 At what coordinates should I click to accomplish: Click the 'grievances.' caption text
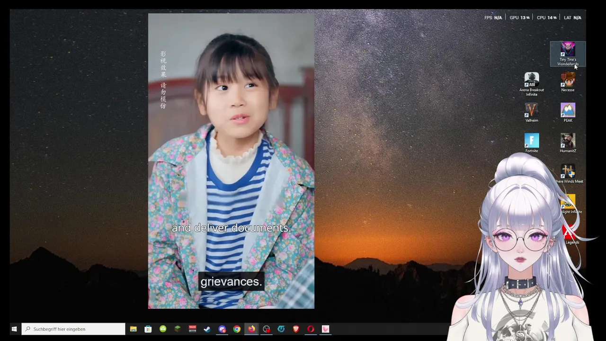pos(231,282)
